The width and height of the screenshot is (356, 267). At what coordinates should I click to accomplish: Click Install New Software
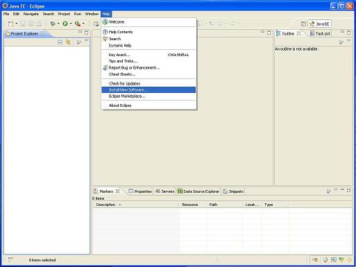coord(149,89)
